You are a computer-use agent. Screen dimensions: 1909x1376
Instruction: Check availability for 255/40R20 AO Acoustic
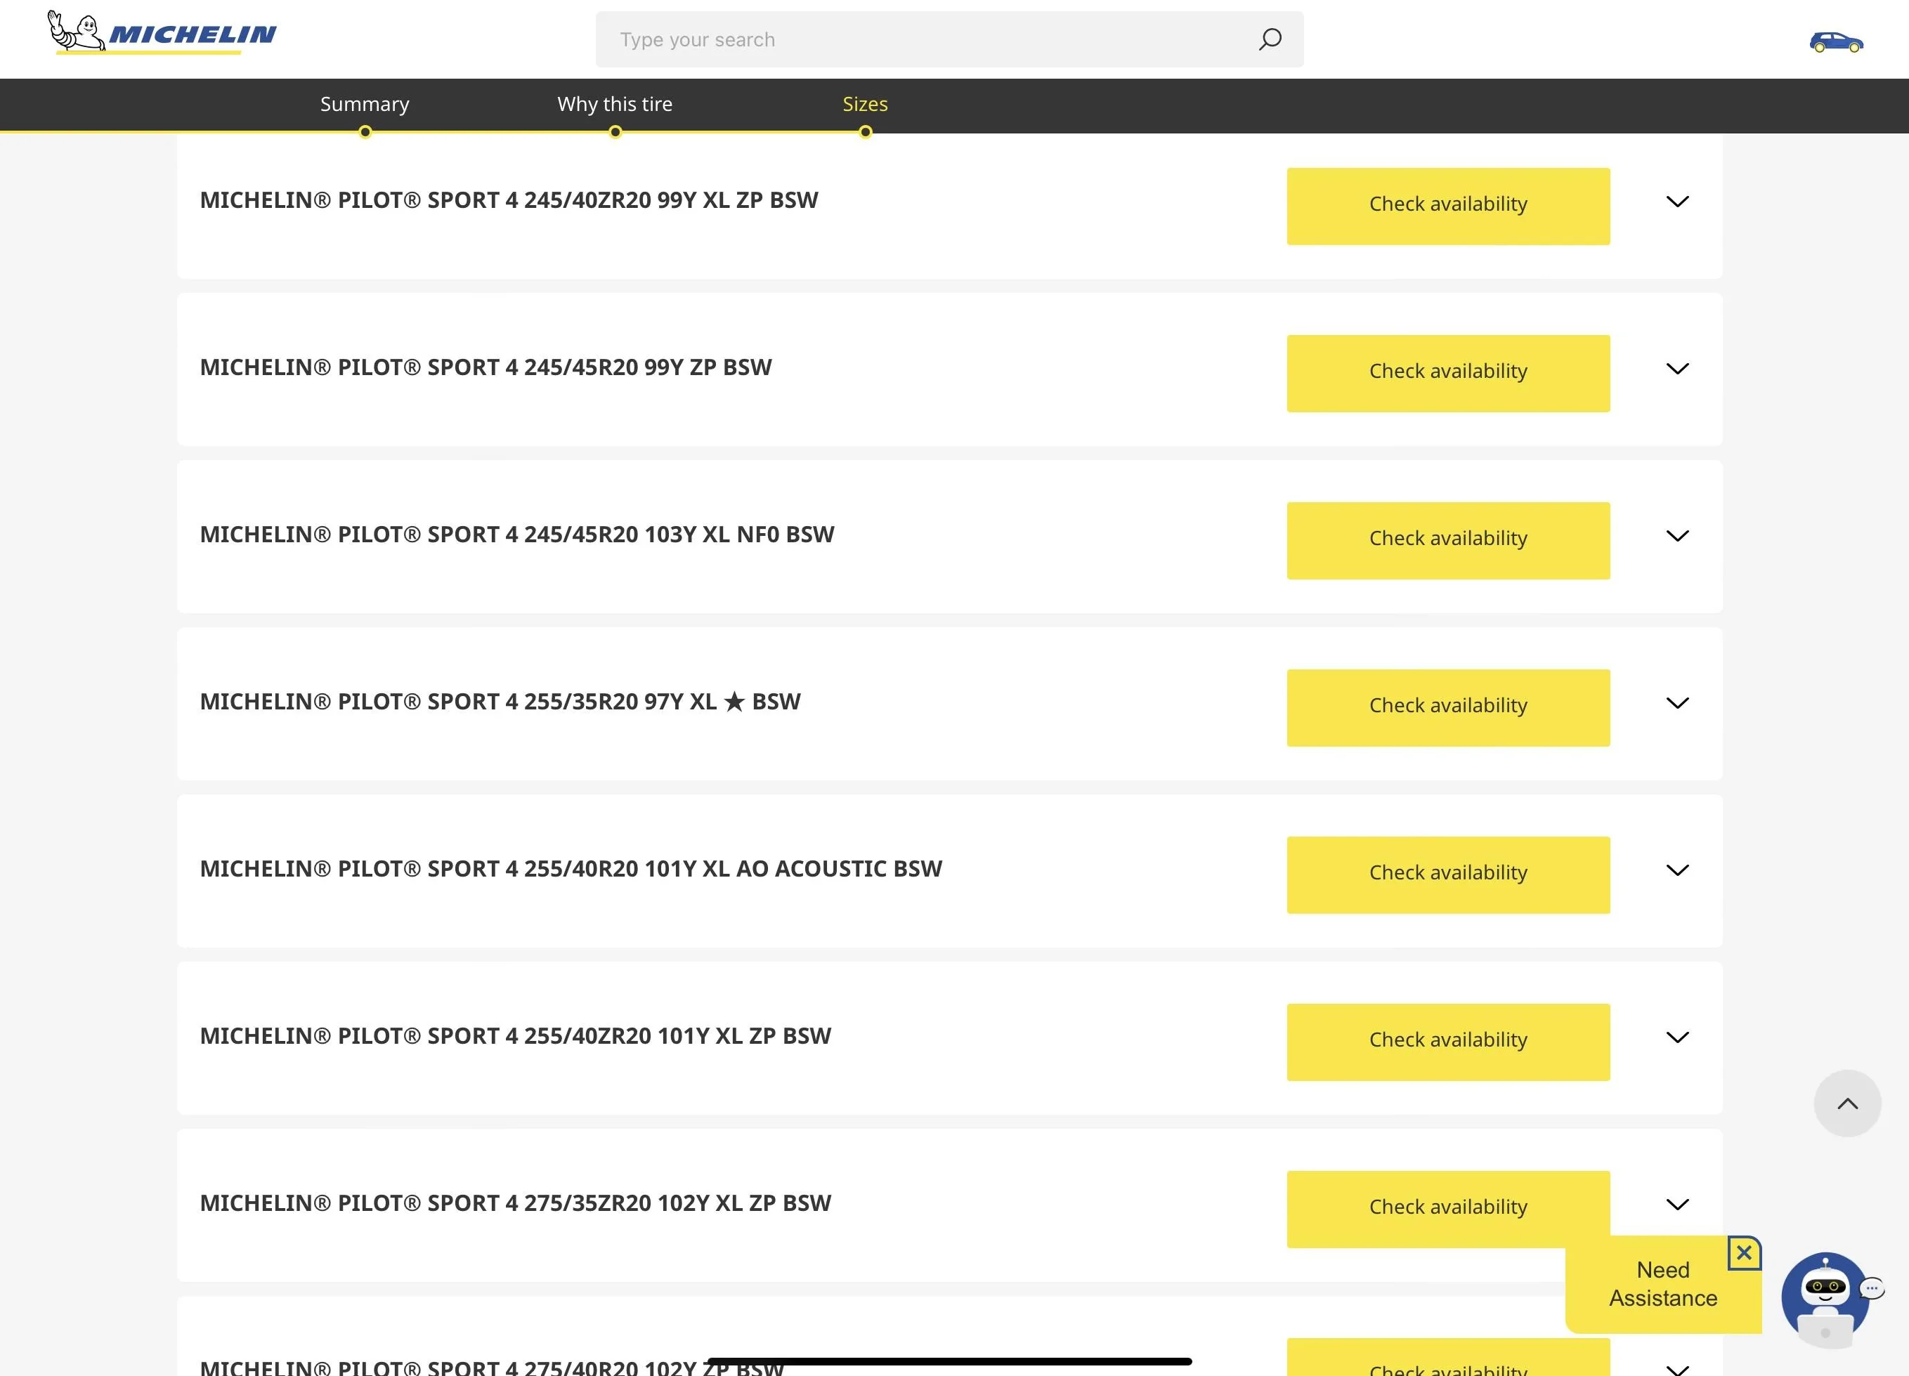click(x=1448, y=875)
